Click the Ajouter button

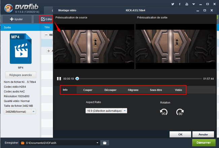17,19
